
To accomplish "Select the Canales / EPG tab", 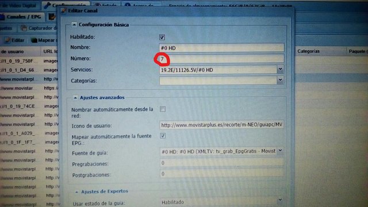I will tap(22, 17).
